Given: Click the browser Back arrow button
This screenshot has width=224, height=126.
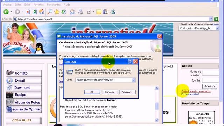Looking at the screenshot, I should [6, 12].
